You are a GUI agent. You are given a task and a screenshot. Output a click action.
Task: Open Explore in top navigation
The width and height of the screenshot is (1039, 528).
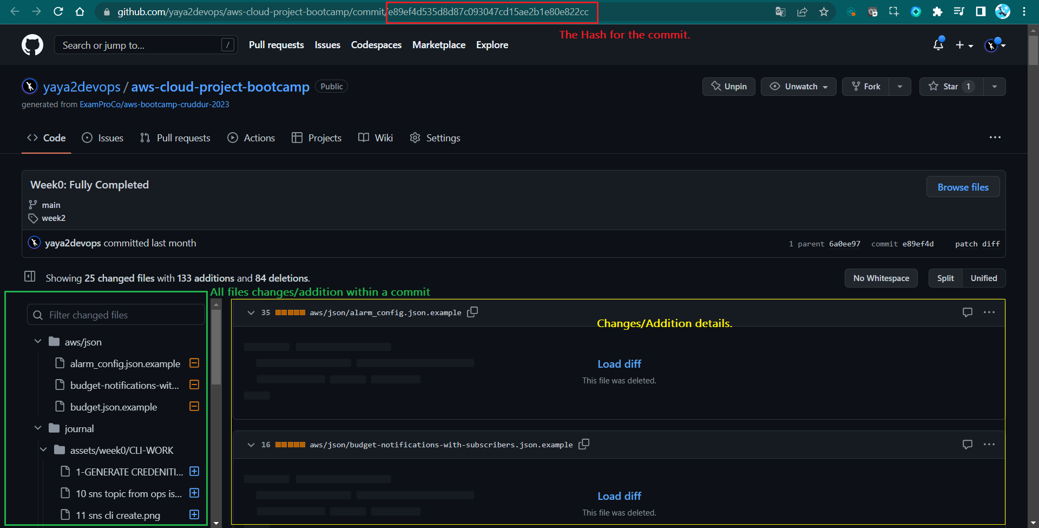click(492, 45)
